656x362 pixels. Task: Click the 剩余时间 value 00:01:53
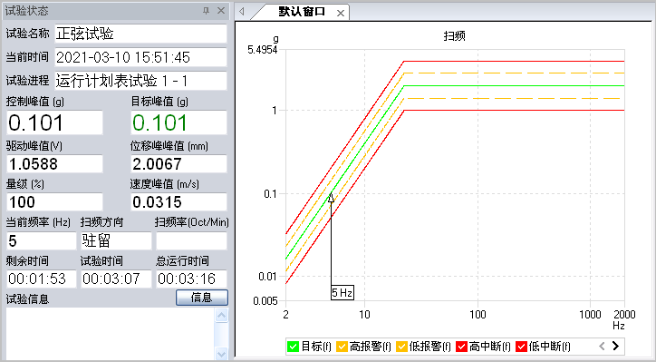click(42, 279)
